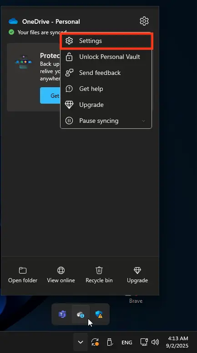This screenshot has width=197, height=353.
Task: Click the Upgrade diamond icon at bottom
Action: (x=137, y=270)
